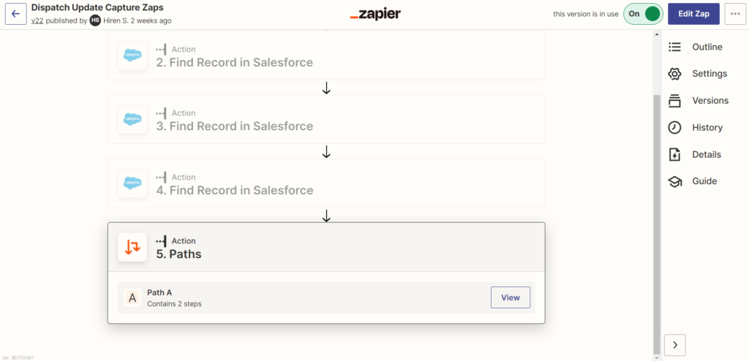
Task: Collapse the right sidebar with chevron
Action: 674,344
